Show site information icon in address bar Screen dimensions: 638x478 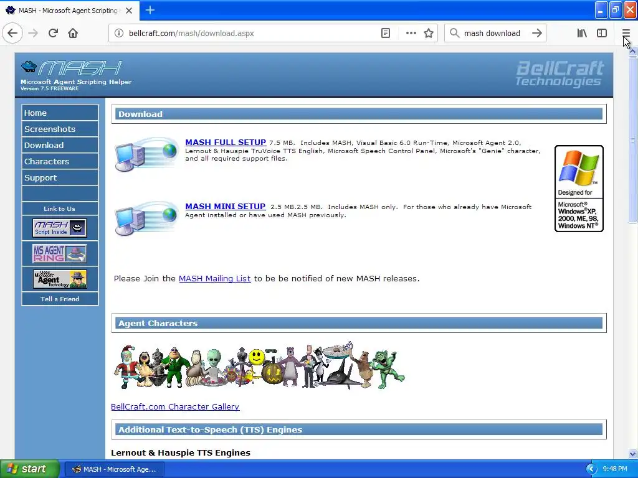119,34
